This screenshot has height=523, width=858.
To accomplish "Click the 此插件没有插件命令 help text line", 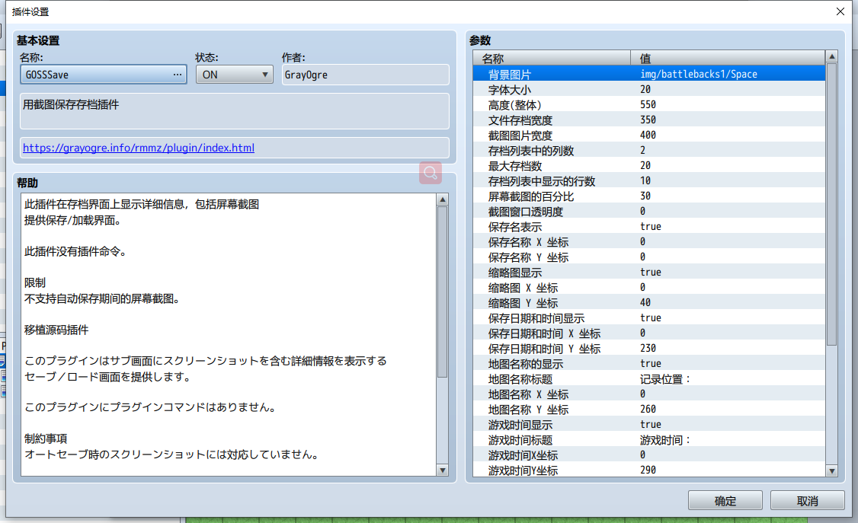I will [x=75, y=251].
